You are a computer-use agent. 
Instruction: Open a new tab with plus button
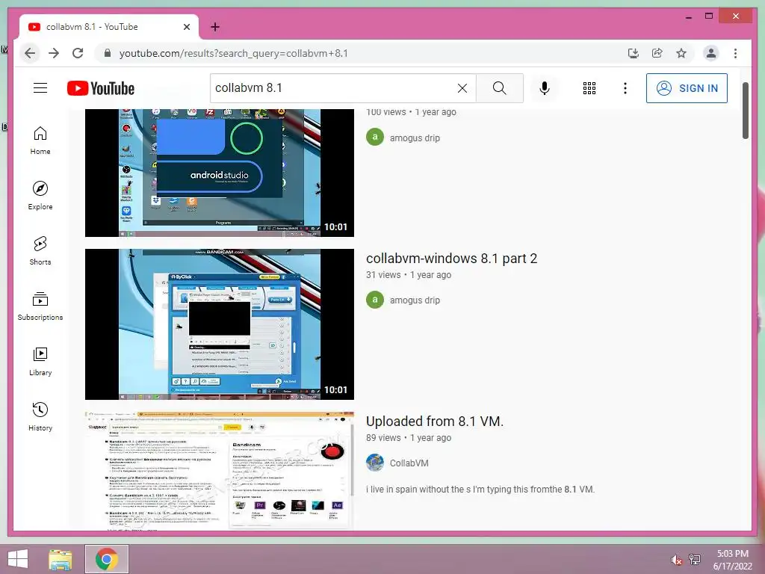pyautogui.click(x=215, y=27)
